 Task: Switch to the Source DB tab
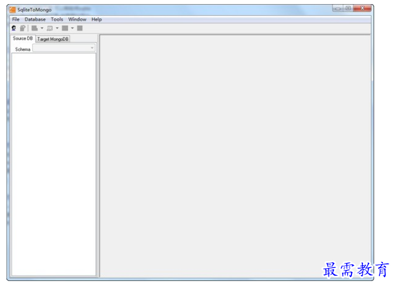tap(23, 39)
